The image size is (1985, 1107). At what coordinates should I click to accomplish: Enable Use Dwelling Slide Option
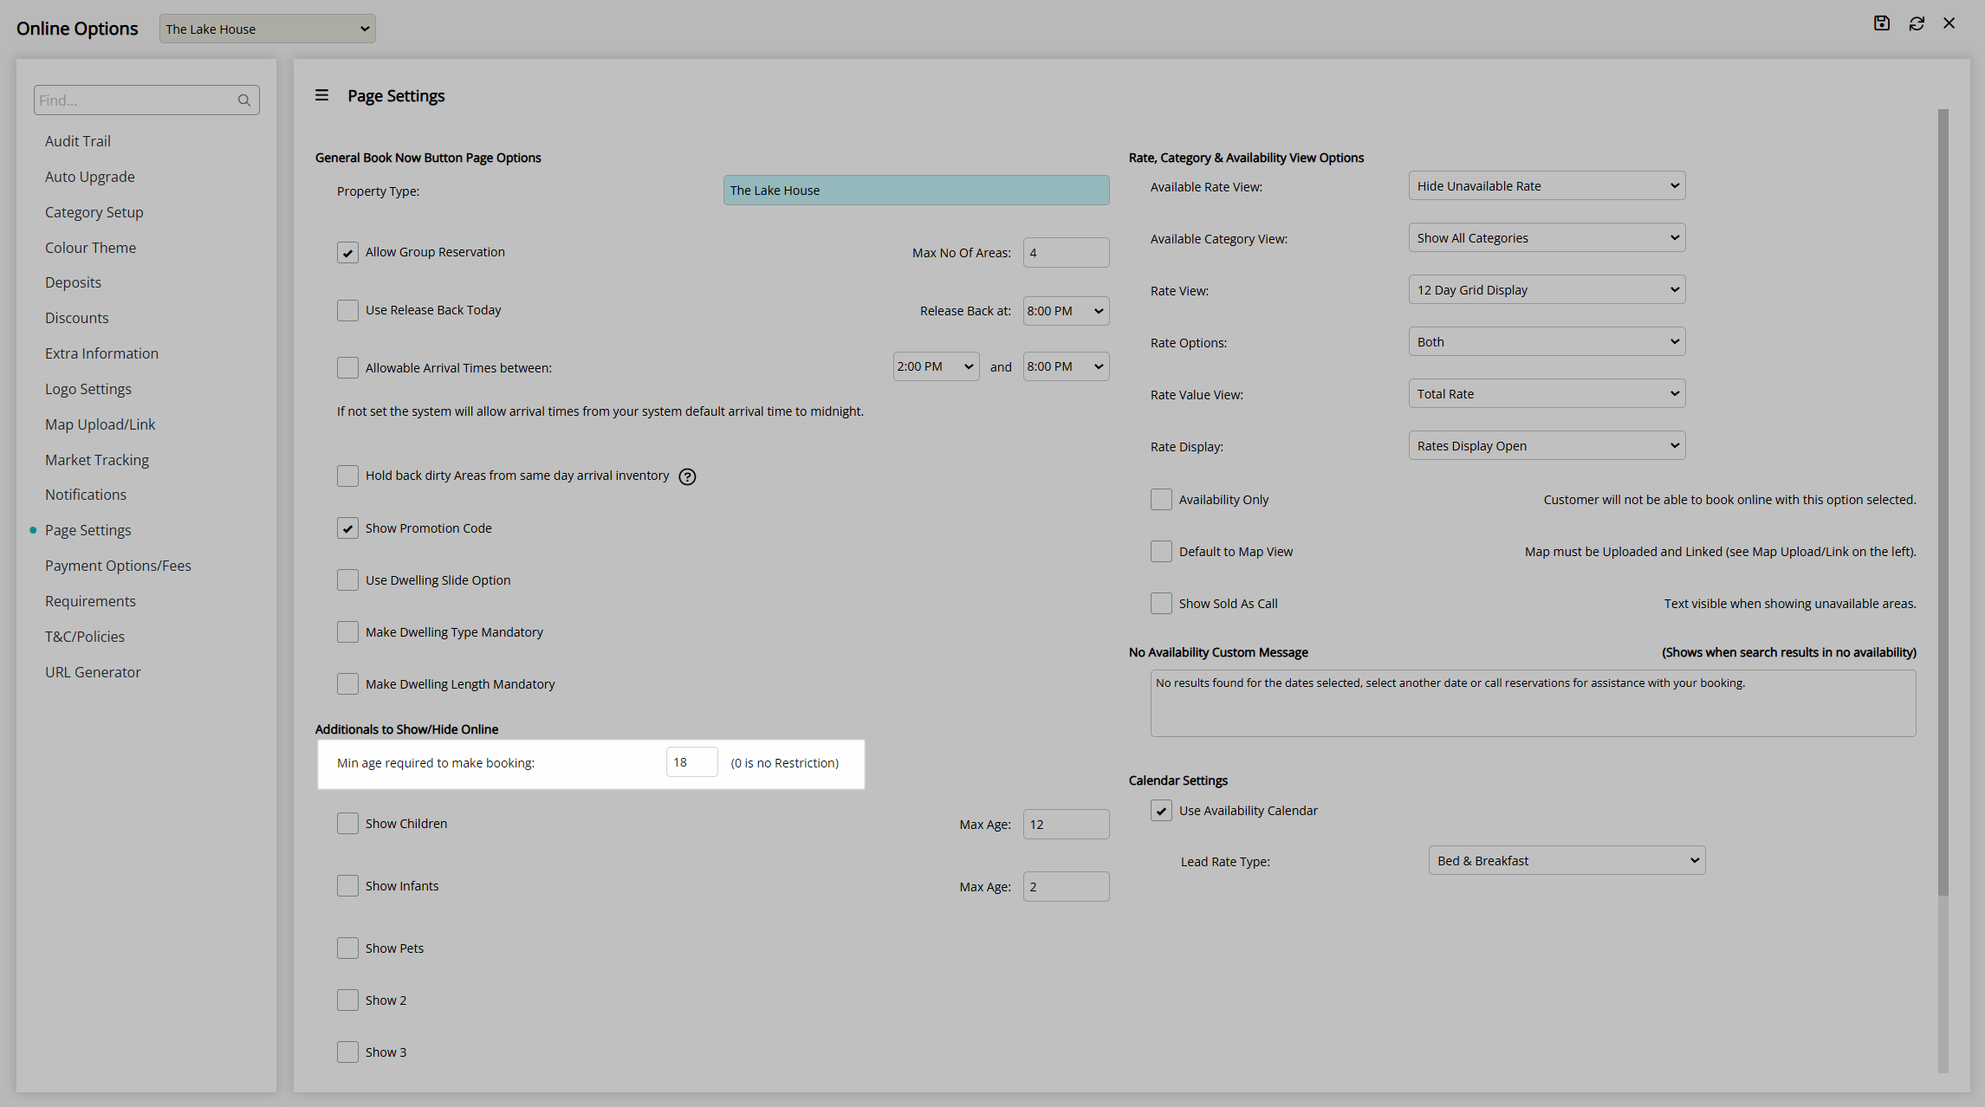(347, 580)
